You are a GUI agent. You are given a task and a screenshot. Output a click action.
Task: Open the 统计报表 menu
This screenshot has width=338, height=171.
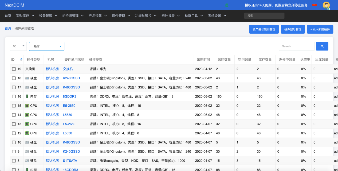[x=171, y=16]
